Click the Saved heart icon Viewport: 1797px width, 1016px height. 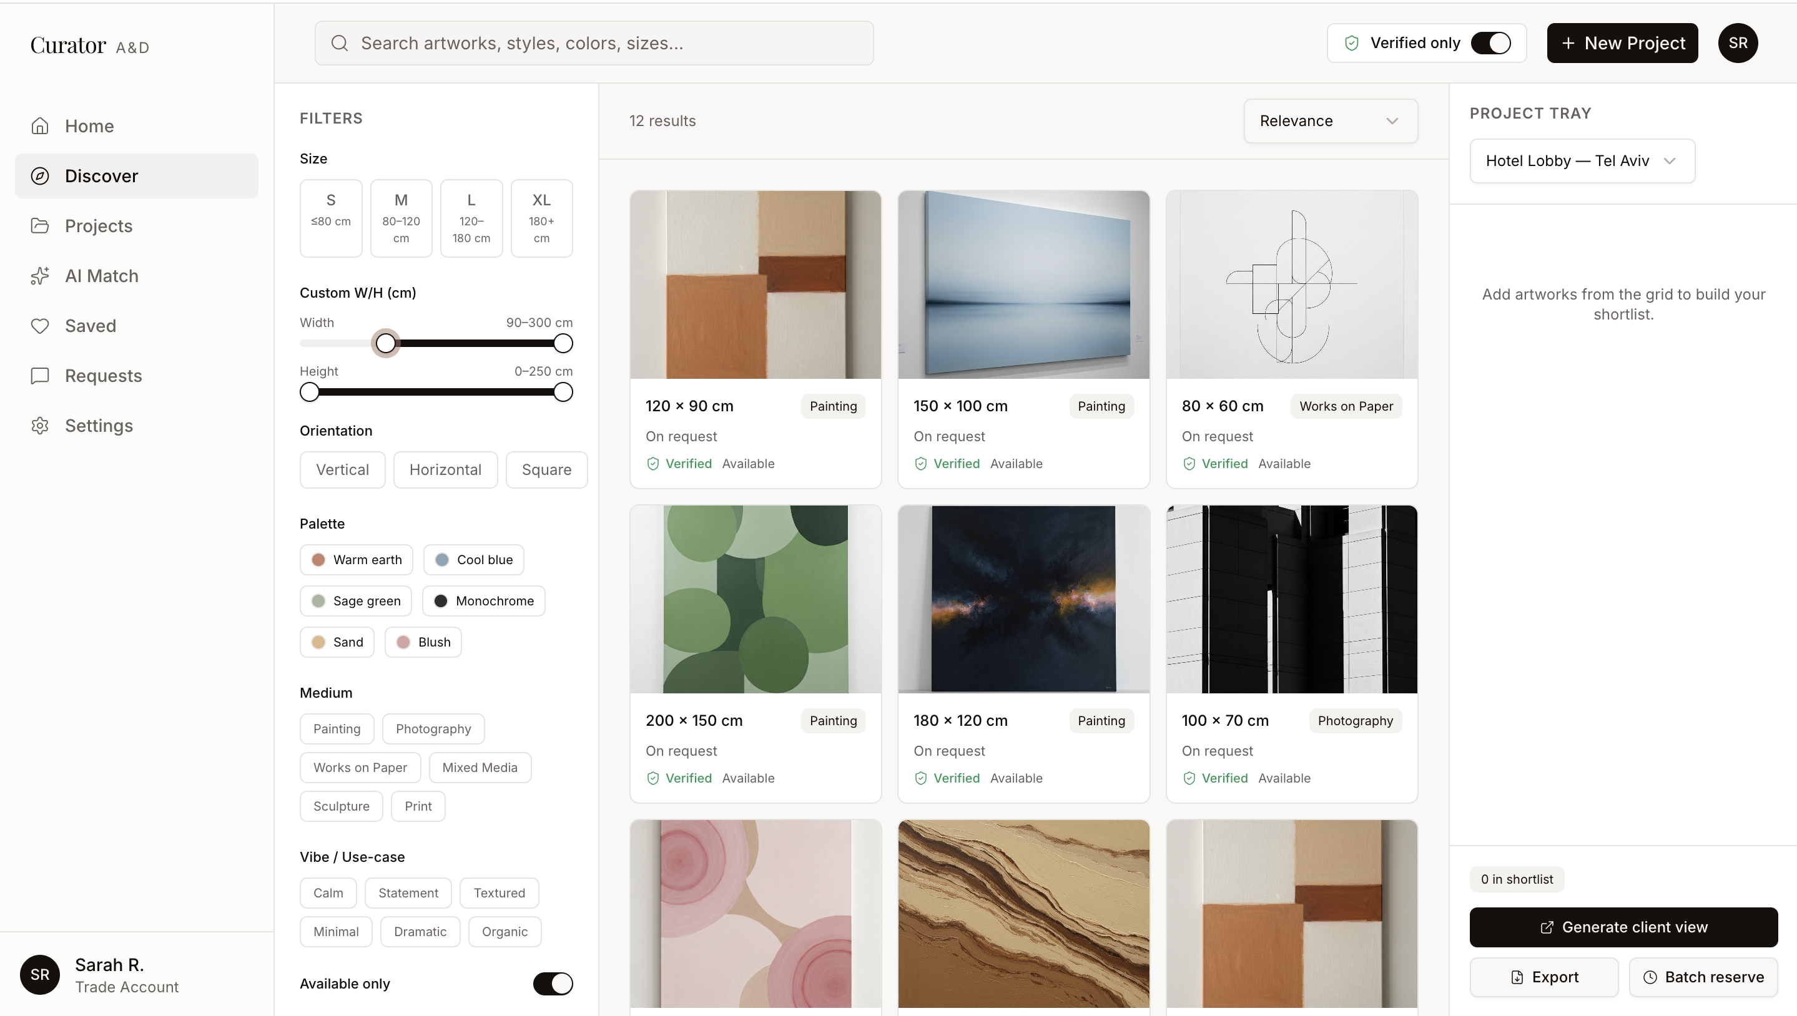click(x=40, y=326)
